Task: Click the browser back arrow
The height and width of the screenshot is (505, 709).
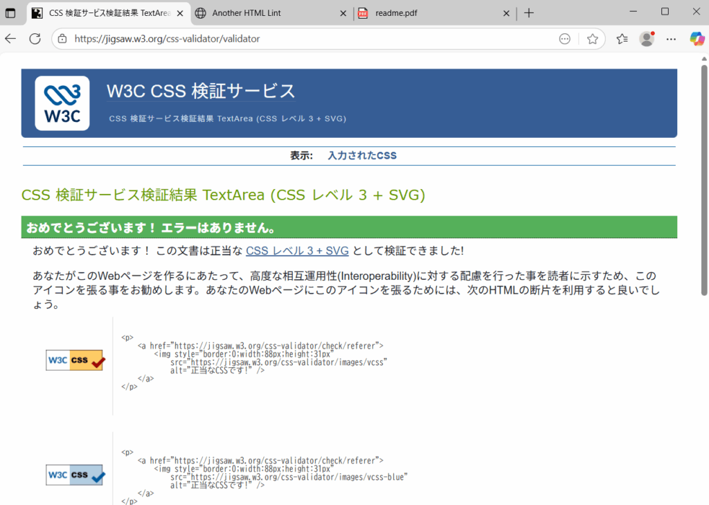Action: click(10, 39)
